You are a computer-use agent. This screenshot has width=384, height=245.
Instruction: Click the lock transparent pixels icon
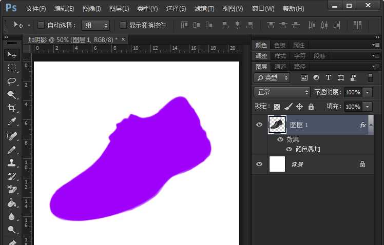click(x=277, y=107)
